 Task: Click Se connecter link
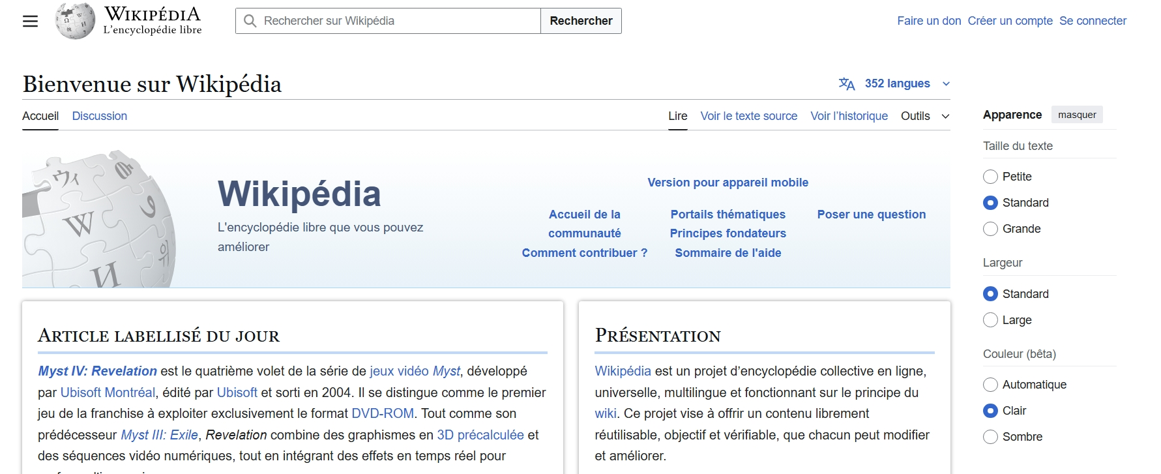click(x=1093, y=21)
